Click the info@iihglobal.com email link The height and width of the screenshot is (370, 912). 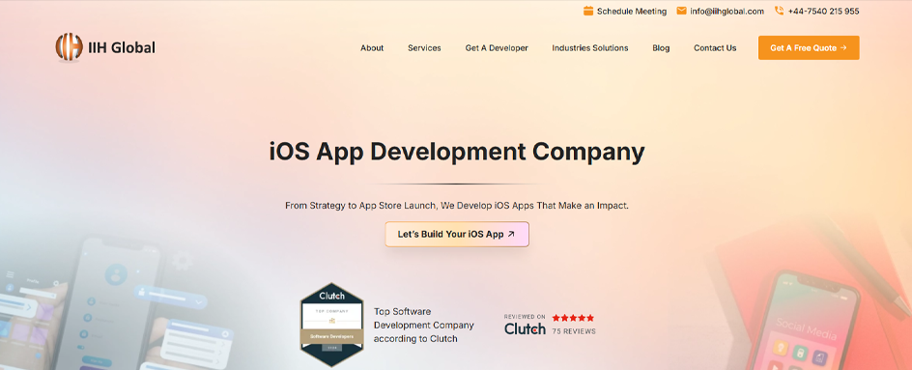point(727,11)
